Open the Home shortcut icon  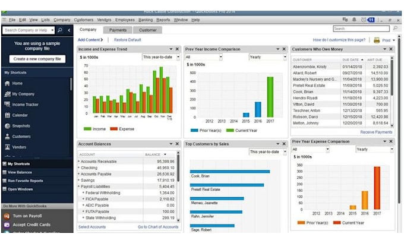click(x=7, y=83)
